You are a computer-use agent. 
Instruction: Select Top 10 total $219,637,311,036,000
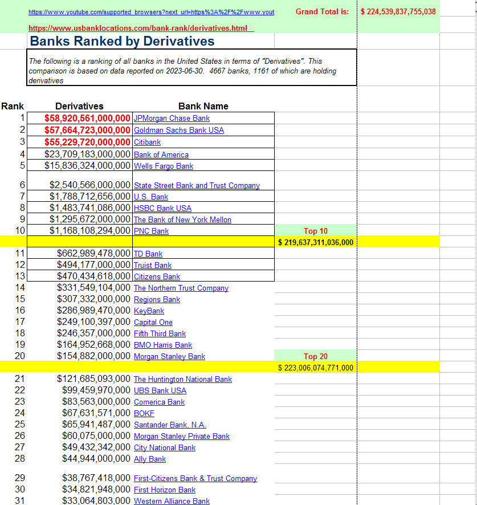tap(316, 242)
